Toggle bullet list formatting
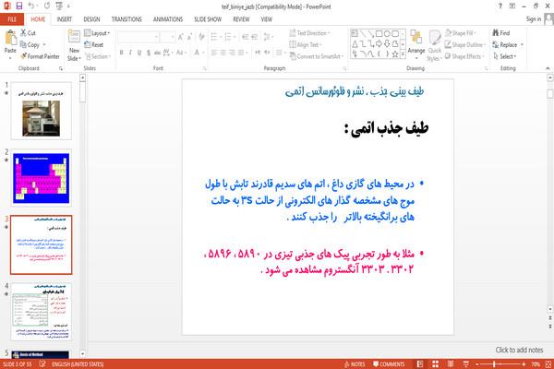 [x=215, y=37]
